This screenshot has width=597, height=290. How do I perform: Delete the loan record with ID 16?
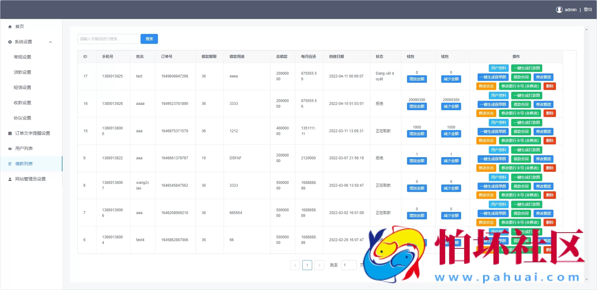(549, 113)
